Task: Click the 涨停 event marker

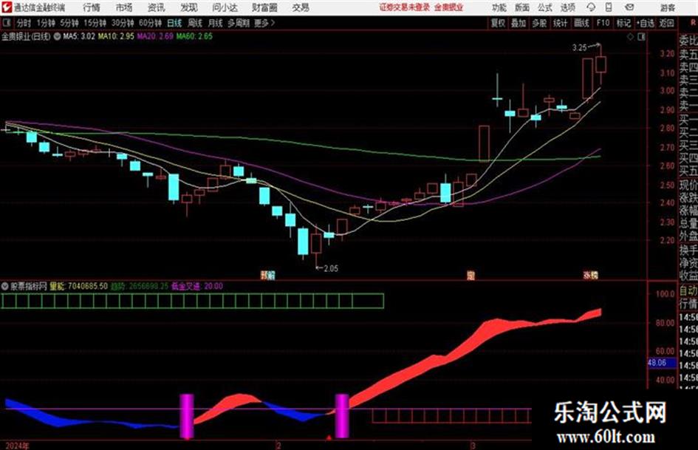Action: [x=591, y=275]
